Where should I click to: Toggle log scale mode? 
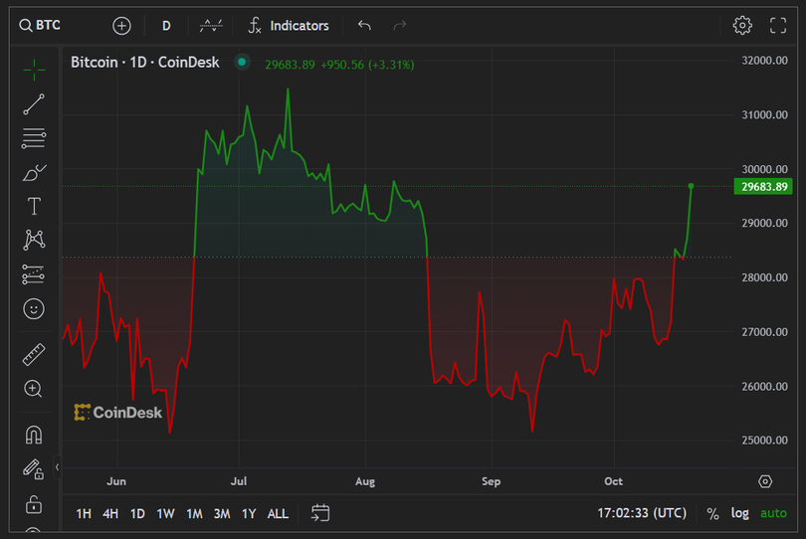point(739,513)
